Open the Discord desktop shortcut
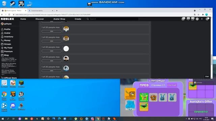 click(x=13, y=107)
